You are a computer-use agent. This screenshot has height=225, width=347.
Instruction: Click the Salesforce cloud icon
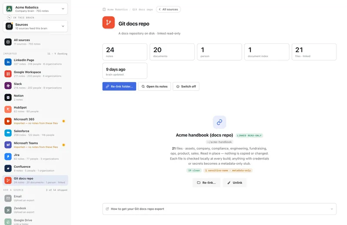(8, 133)
